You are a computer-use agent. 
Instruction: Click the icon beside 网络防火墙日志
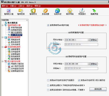[x=9, y=64]
